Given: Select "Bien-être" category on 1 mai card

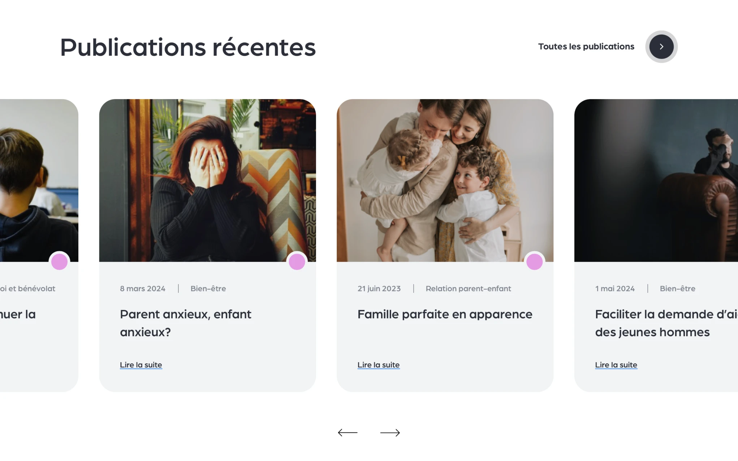Looking at the screenshot, I should (x=677, y=289).
